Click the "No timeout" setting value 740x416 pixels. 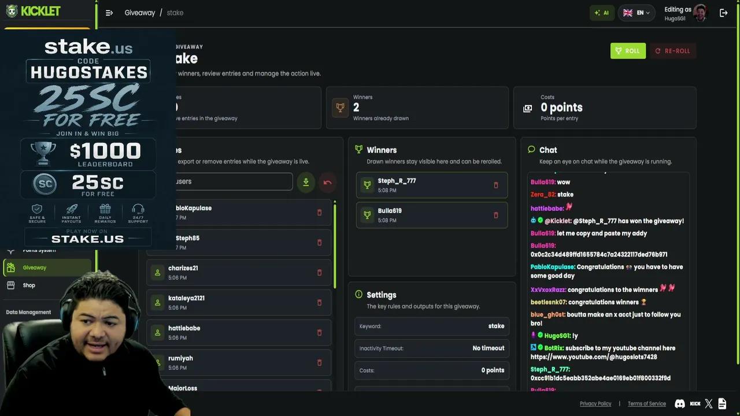[x=489, y=348]
